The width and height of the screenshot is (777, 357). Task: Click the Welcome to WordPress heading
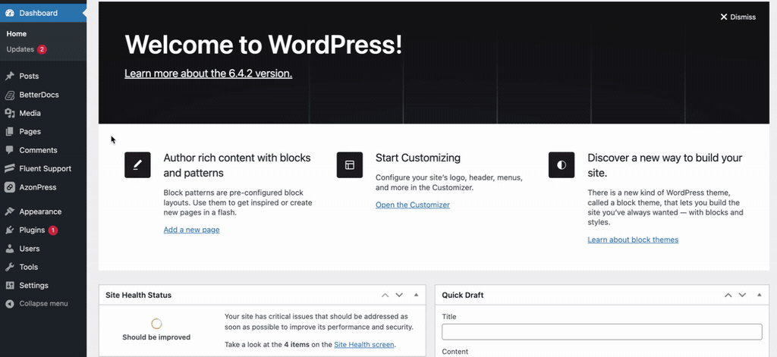coord(263,45)
